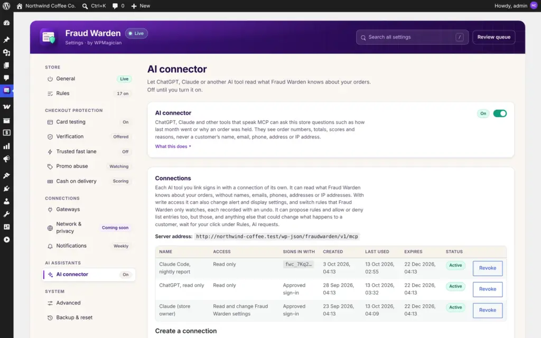The height and width of the screenshot is (338, 541).
Task: Open Analytics bar-chart icon
Action: 6,146
